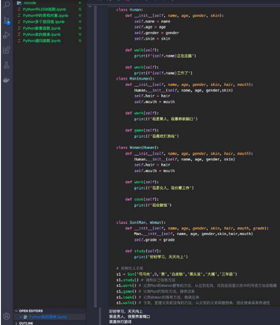Viewport: 280px width, 325px height.
Task: Click the 's1.work()' call line
Action: point(126,285)
